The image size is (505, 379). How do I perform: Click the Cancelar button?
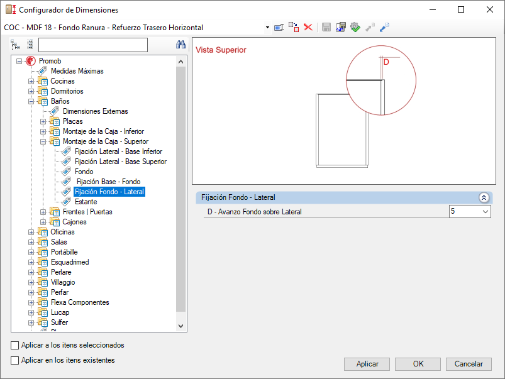[469, 364]
